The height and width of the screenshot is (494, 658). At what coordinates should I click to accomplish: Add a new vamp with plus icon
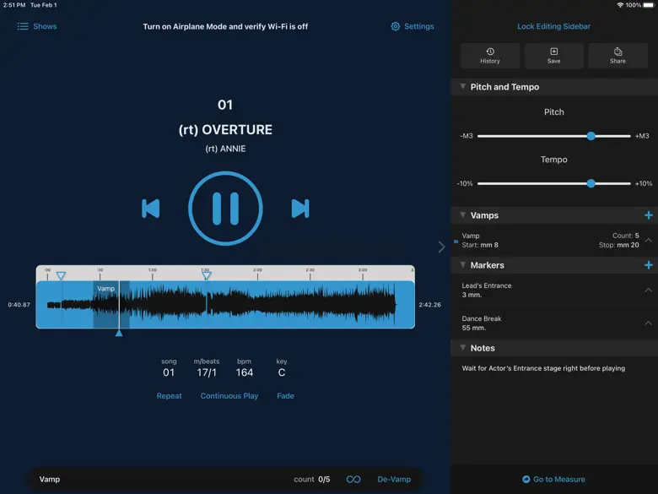pyautogui.click(x=649, y=215)
